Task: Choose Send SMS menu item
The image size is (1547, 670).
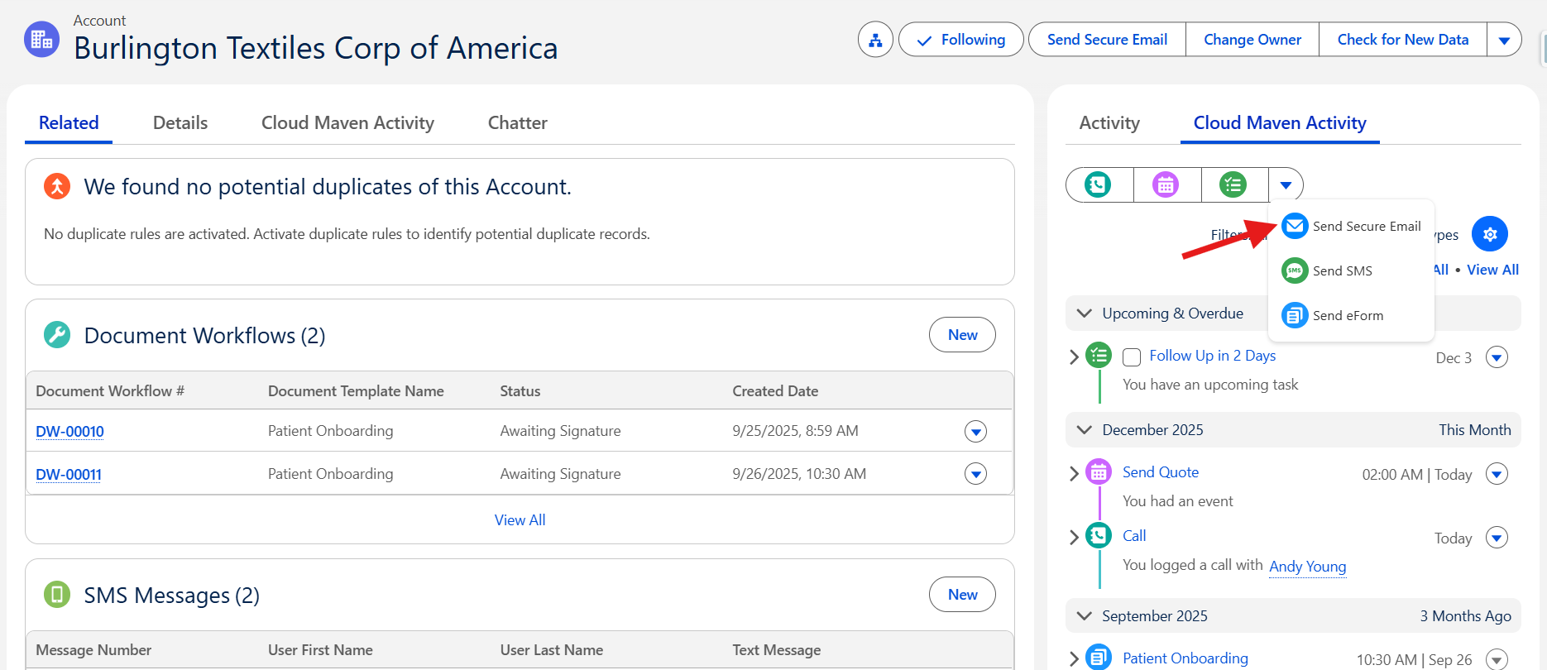Action: (x=1351, y=270)
